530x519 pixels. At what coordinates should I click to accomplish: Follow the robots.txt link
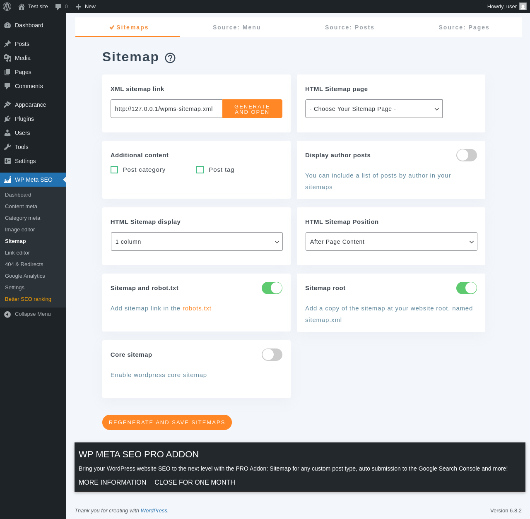click(x=197, y=308)
